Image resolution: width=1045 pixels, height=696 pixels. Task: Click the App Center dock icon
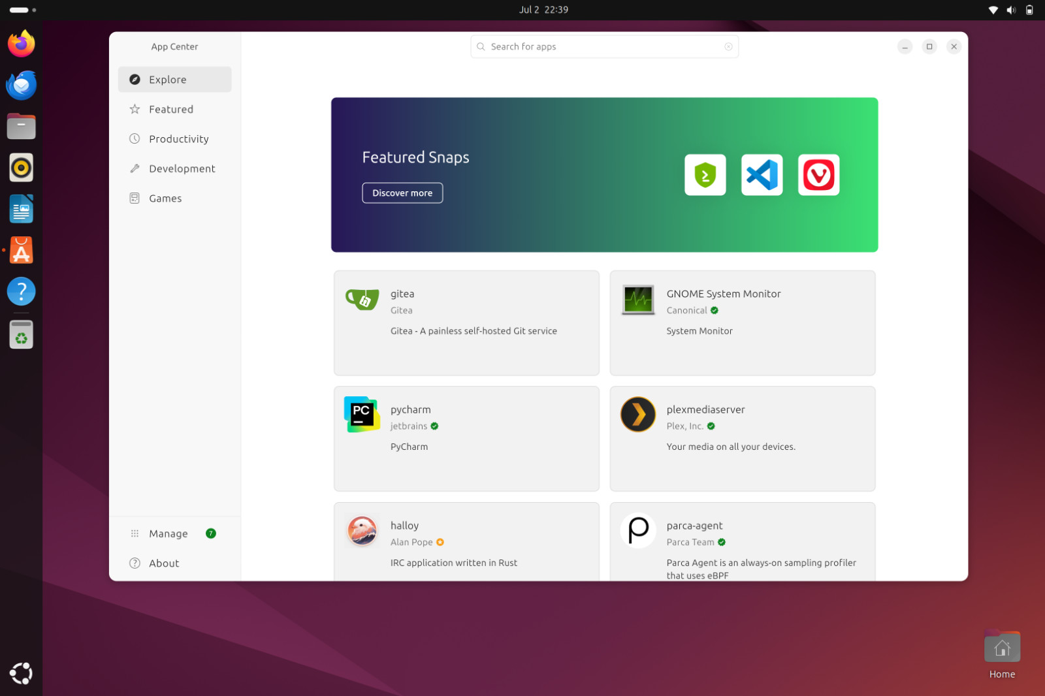tap(21, 250)
